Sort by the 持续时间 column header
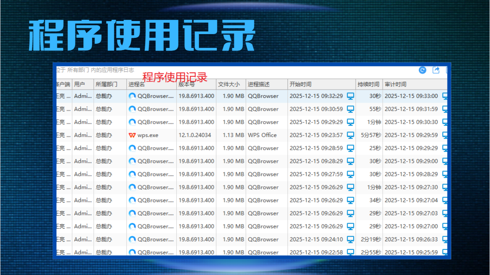 [x=369, y=84]
